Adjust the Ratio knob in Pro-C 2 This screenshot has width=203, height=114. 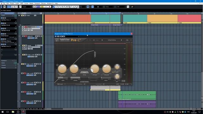tap(74, 69)
